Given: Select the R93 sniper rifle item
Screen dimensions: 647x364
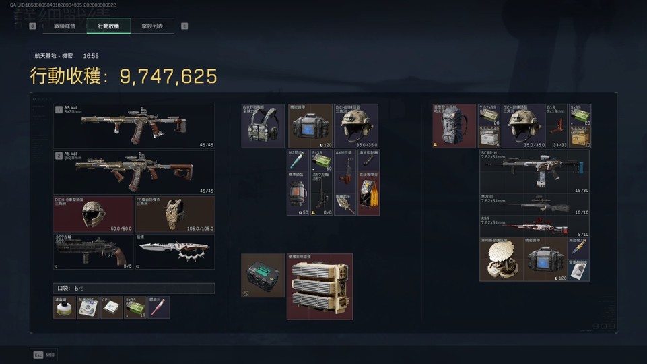Looking at the screenshot, I should coord(535,226).
